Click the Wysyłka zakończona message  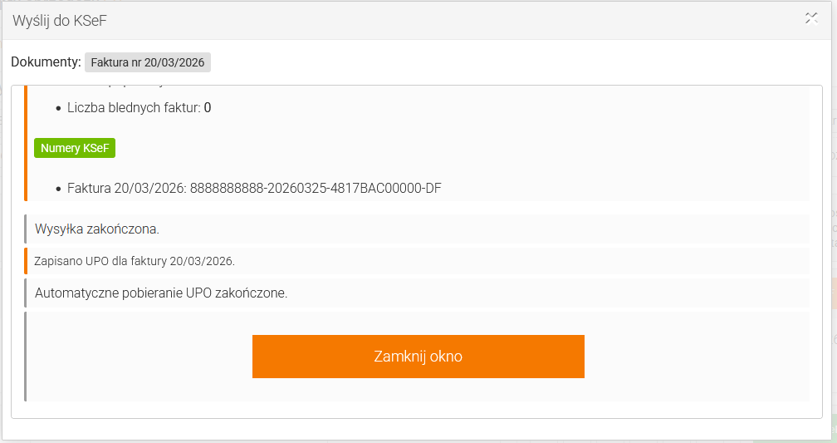click(x=96, y=229)
